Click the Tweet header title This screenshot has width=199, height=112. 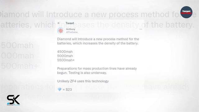(70, 23)
